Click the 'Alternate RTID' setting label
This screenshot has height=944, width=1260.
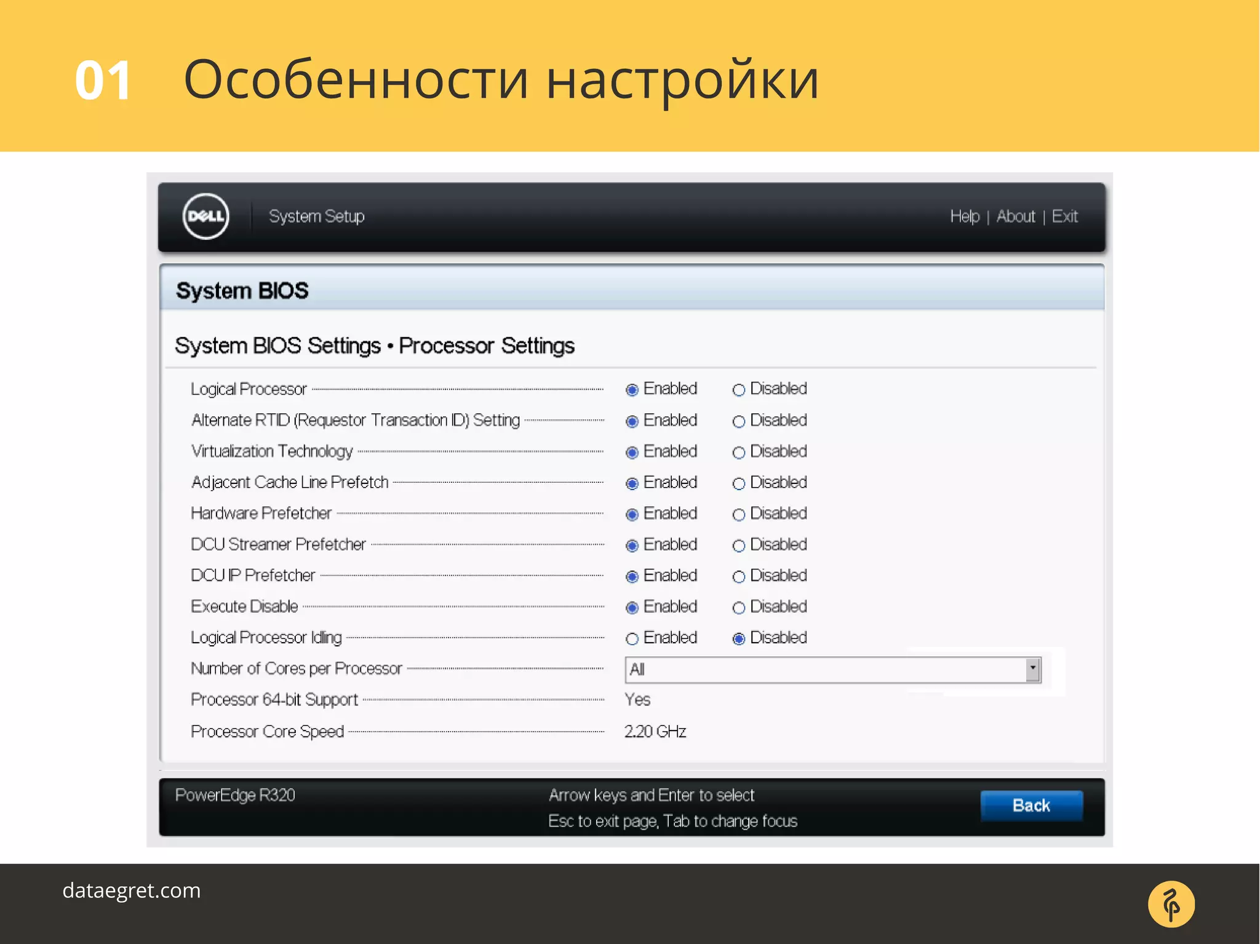click(356, 420)
